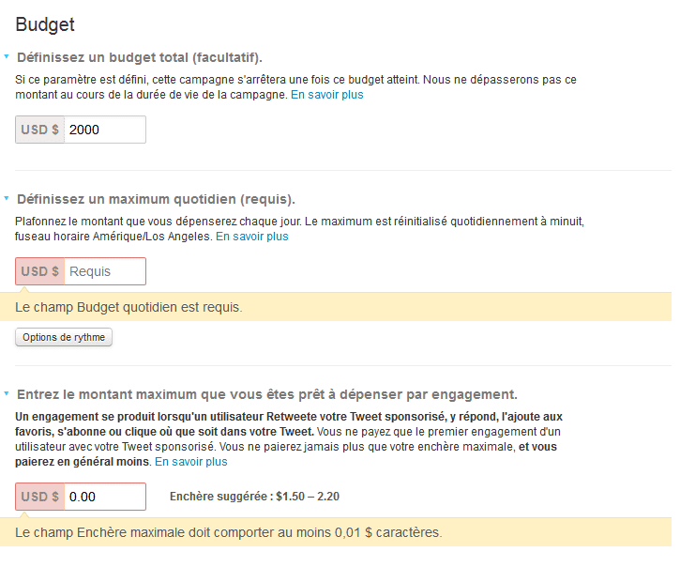The width and height of the screenshot is (680, 567).
Task: Click the USD $ label beside the 0.00 field
Action: pyautogui.click(x=40, y=497)
